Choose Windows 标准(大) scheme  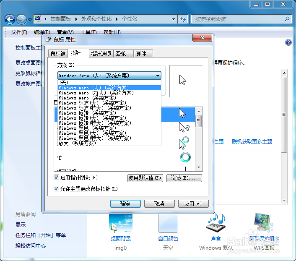[109, 103]
